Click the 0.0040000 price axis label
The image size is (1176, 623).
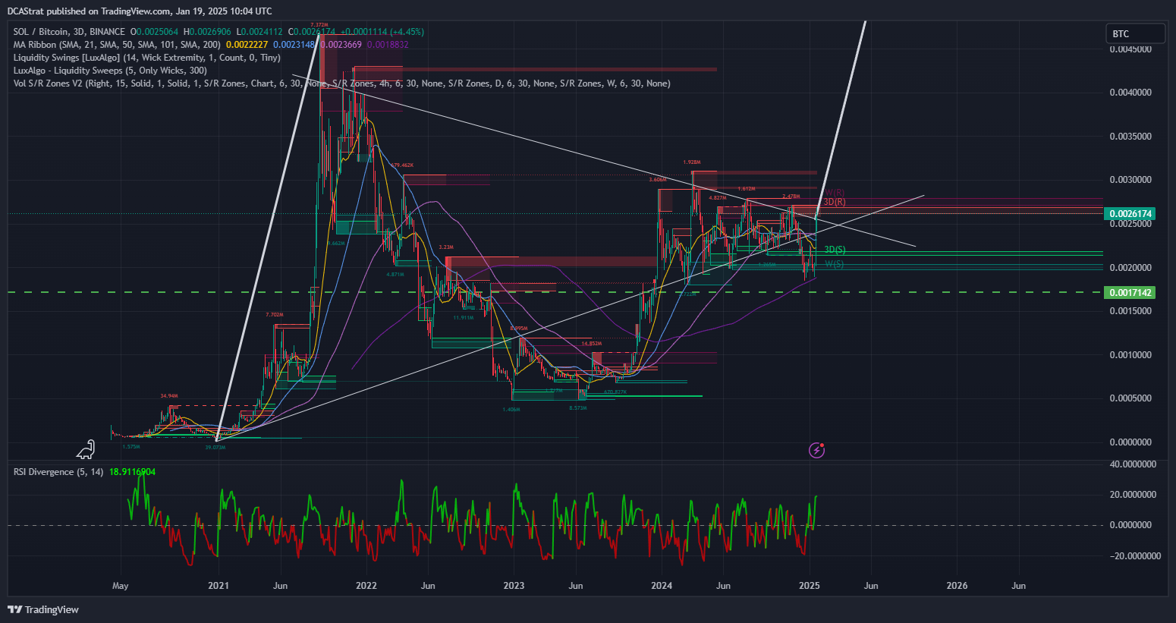pyautogui.click(x=1130, y=93)
